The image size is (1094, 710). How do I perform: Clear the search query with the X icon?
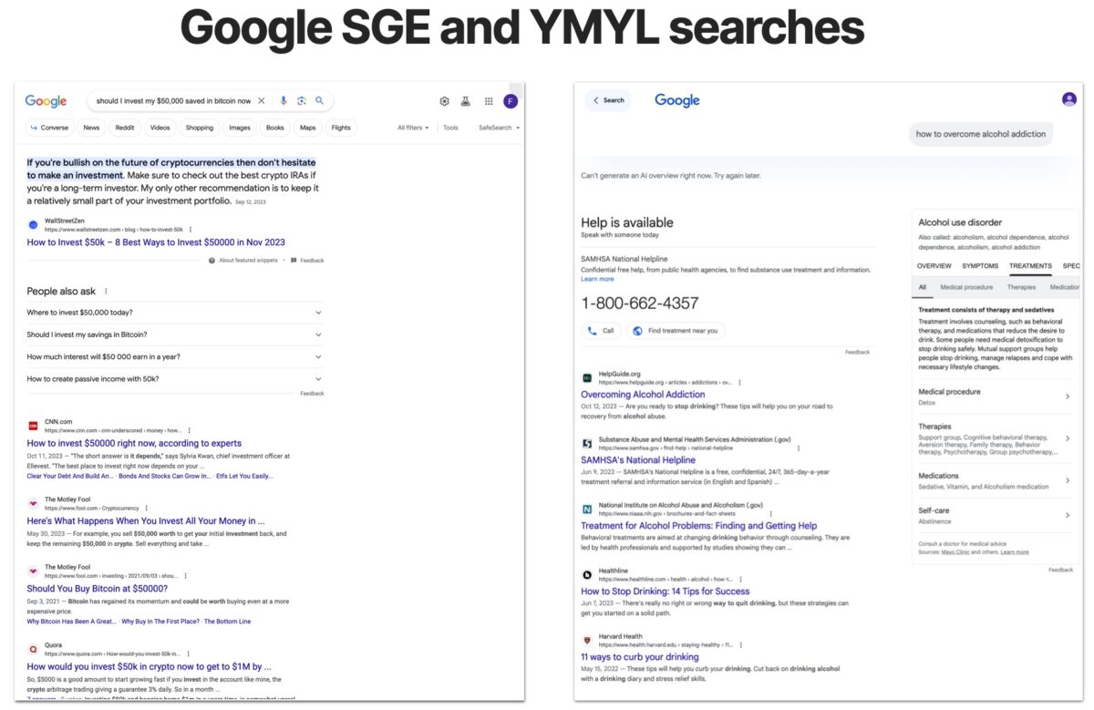point(262,100)
